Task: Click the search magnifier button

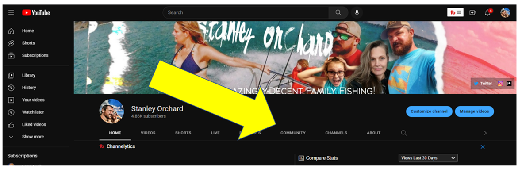Action: click(x=338, y=13)
